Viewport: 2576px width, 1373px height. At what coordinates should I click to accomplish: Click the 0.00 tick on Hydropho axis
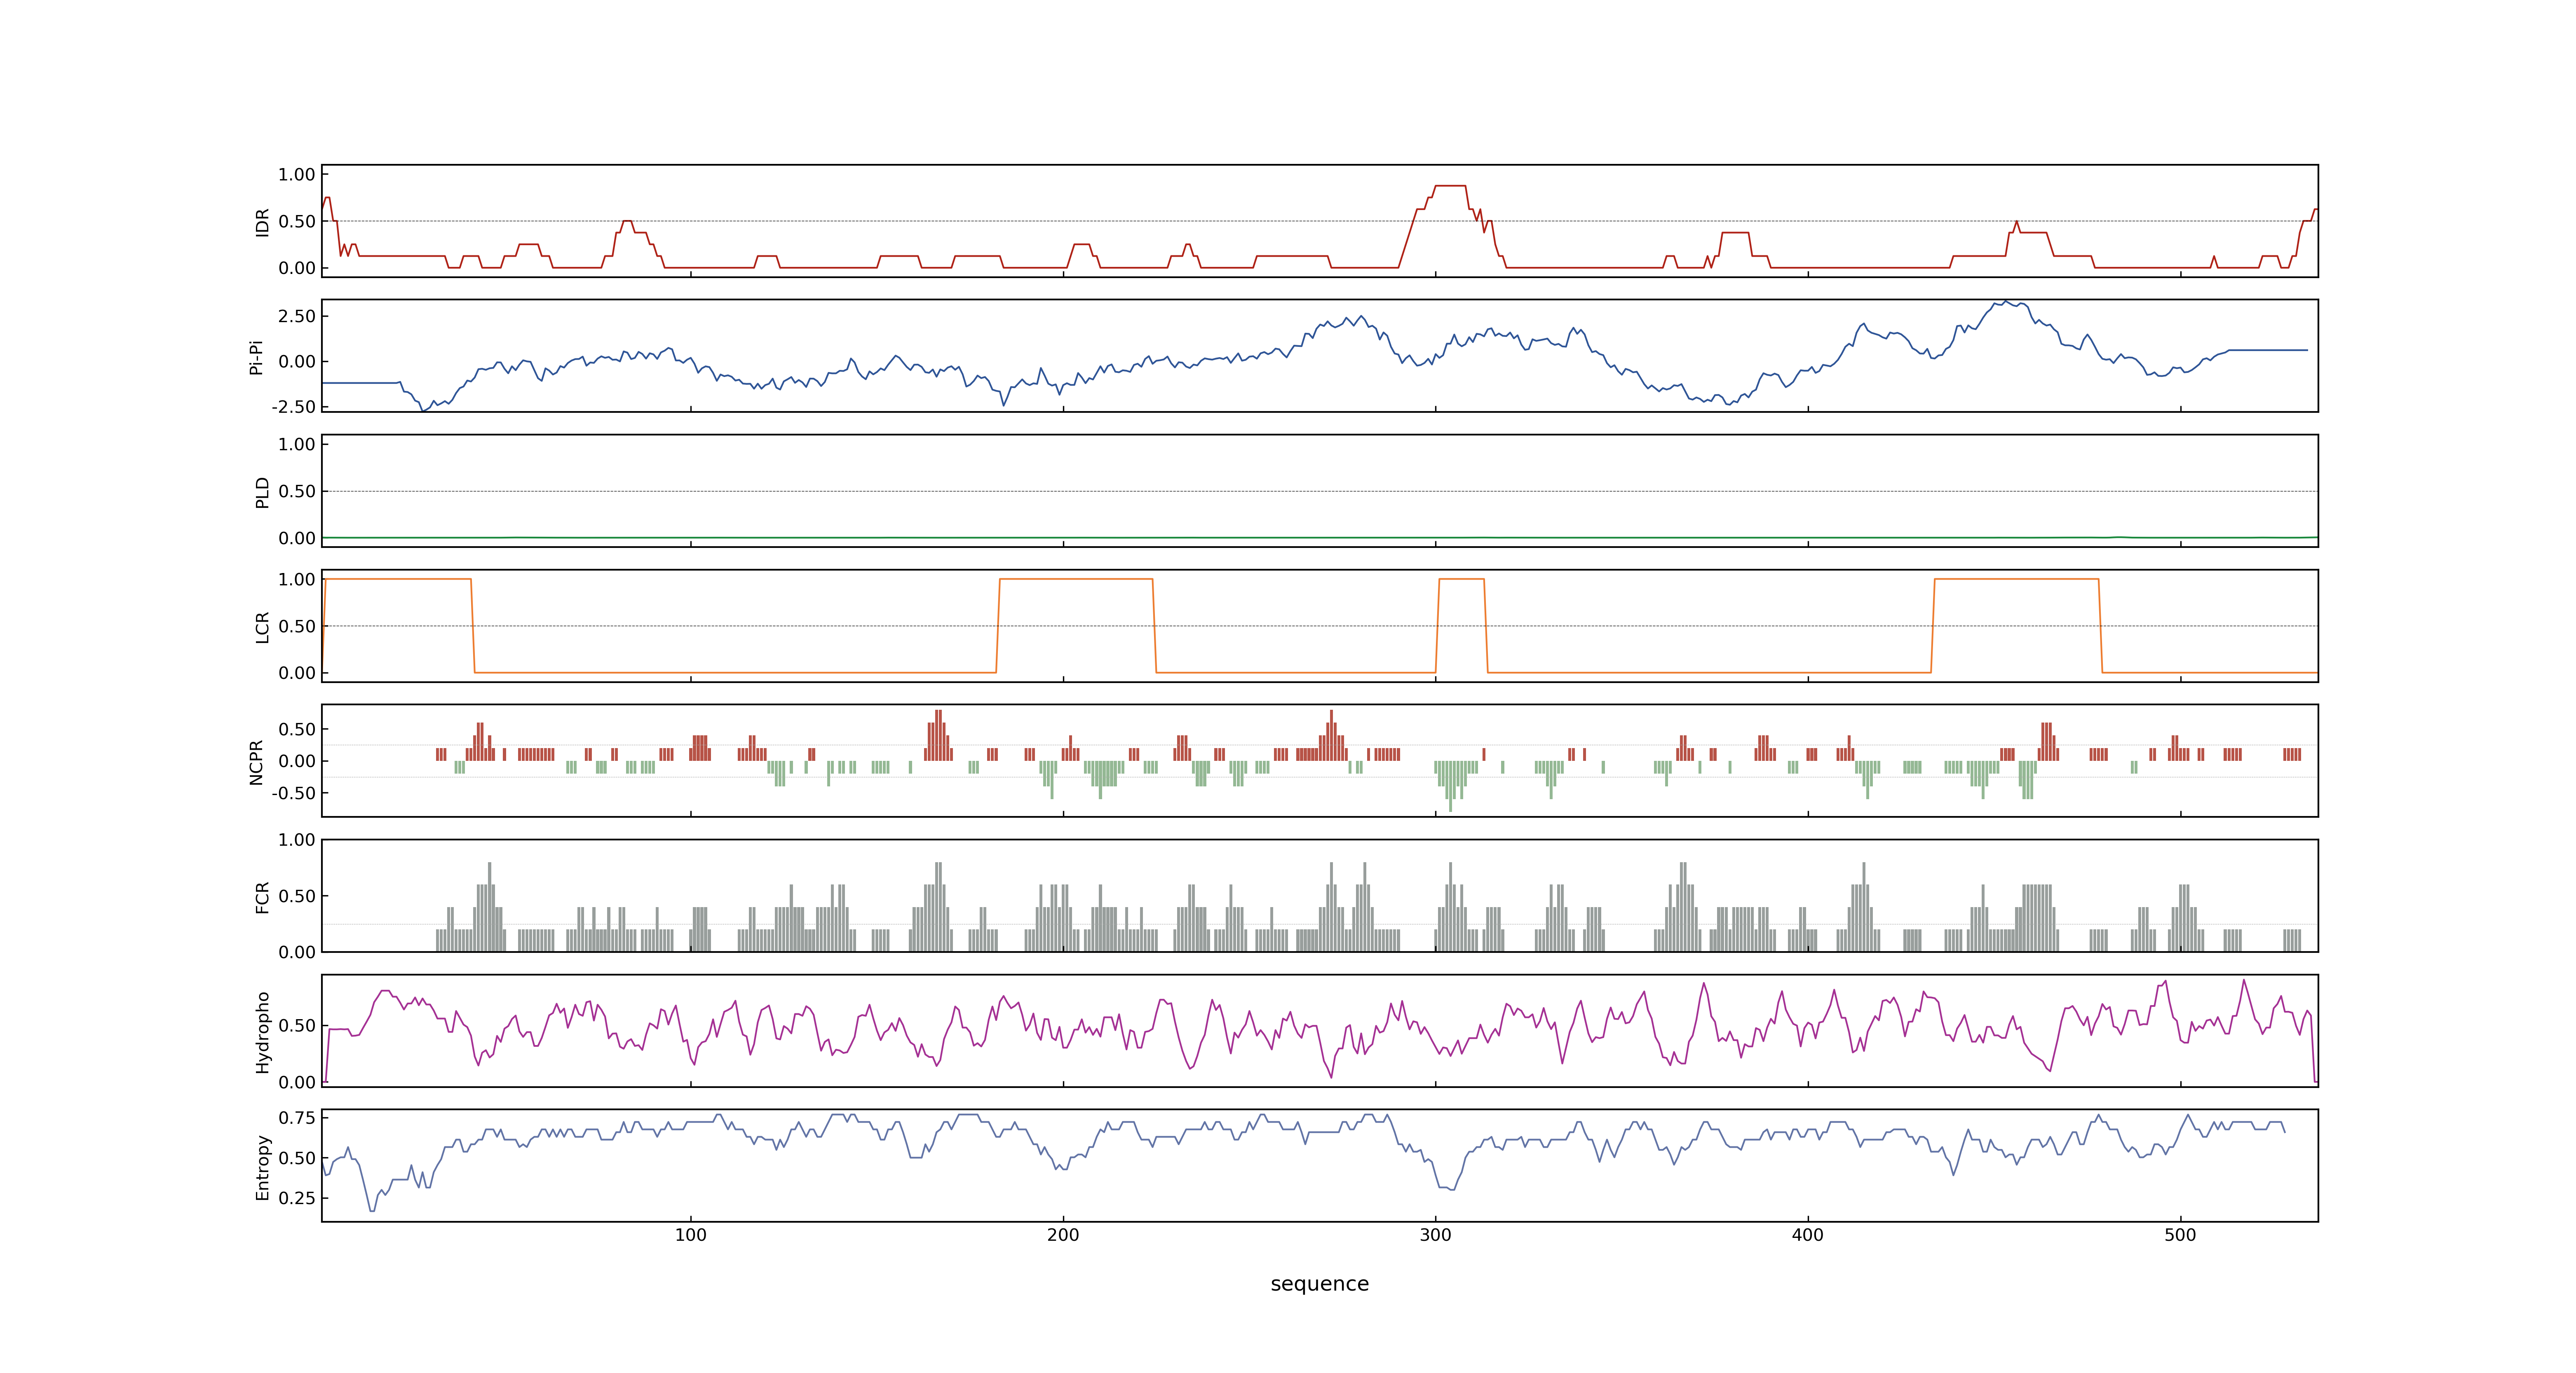click(x=297, y=1082)
